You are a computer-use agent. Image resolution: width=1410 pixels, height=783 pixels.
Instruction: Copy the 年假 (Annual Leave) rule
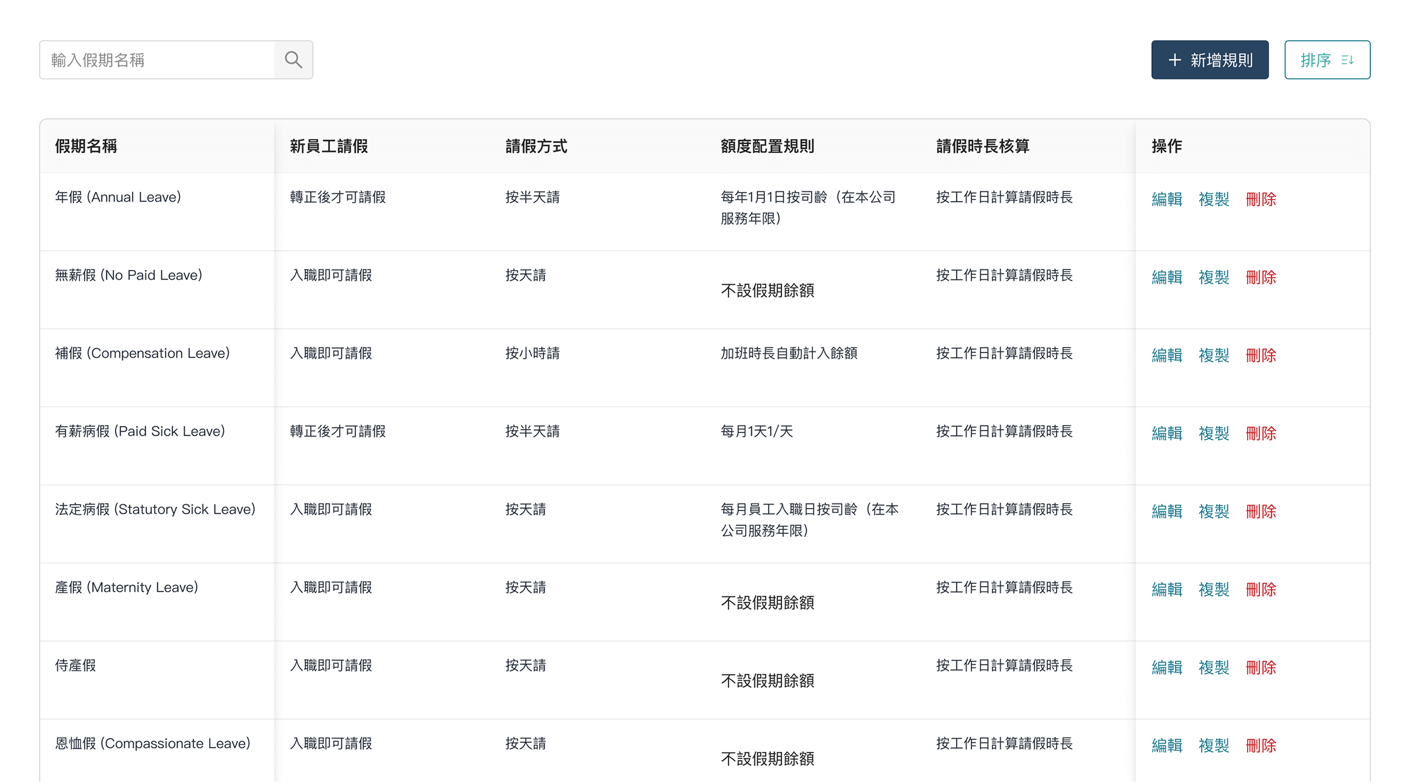click(x=1214, y=199)
